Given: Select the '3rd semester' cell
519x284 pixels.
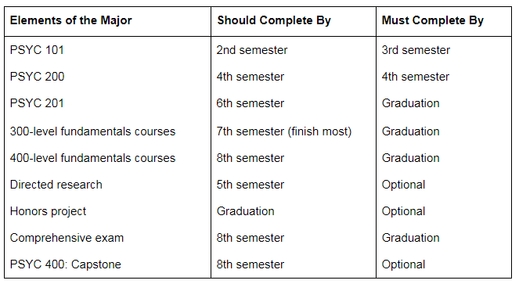Looking at the screenshot, I should coord(416,50).
